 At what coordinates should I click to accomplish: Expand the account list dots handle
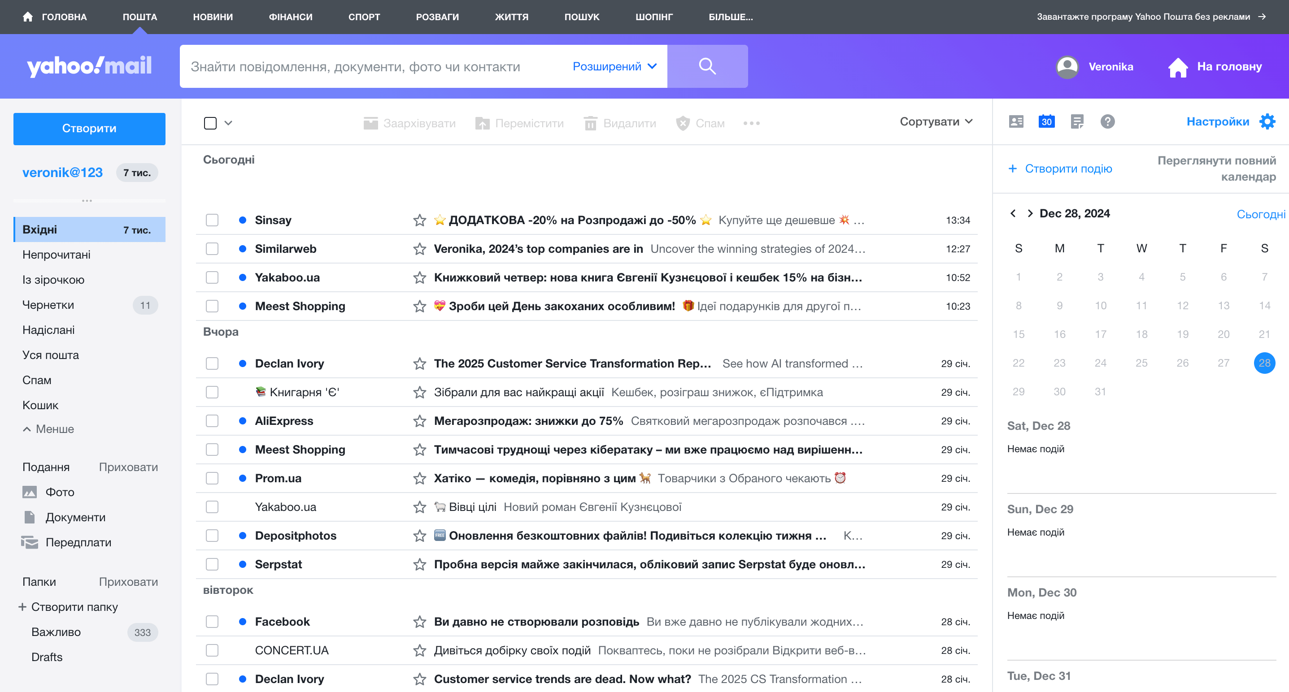pyautogui.click(x=87, y=200)
